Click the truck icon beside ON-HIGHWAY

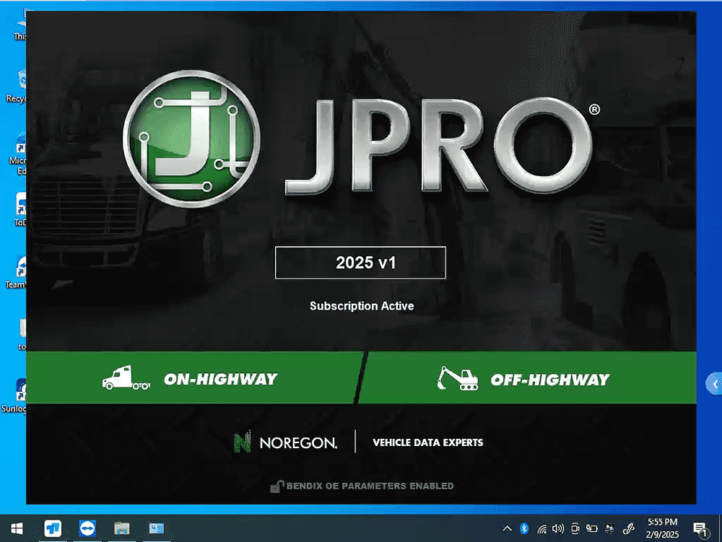pyautogui.click(x=126, y=379)
